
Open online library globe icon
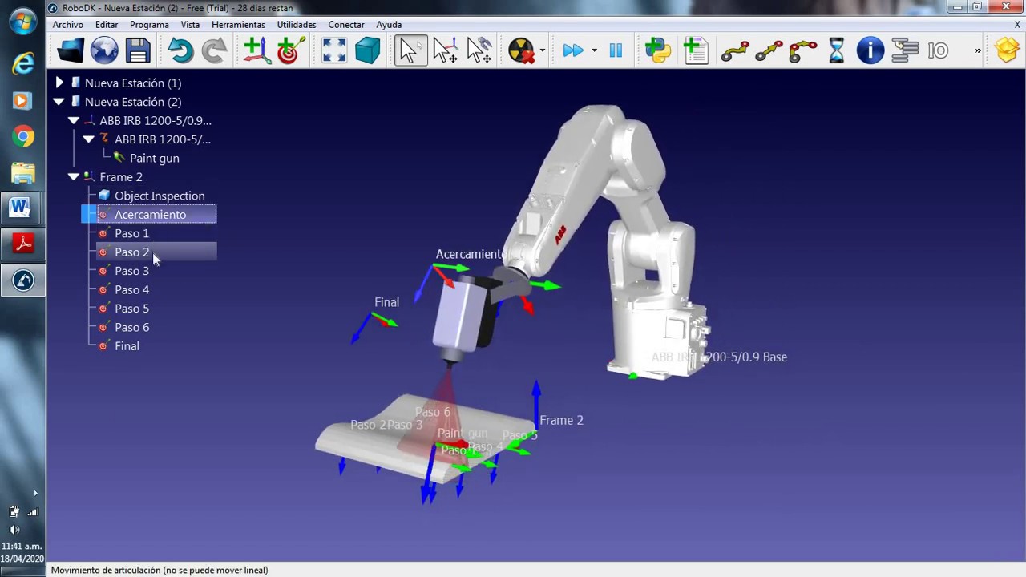(x=104, y=50)
